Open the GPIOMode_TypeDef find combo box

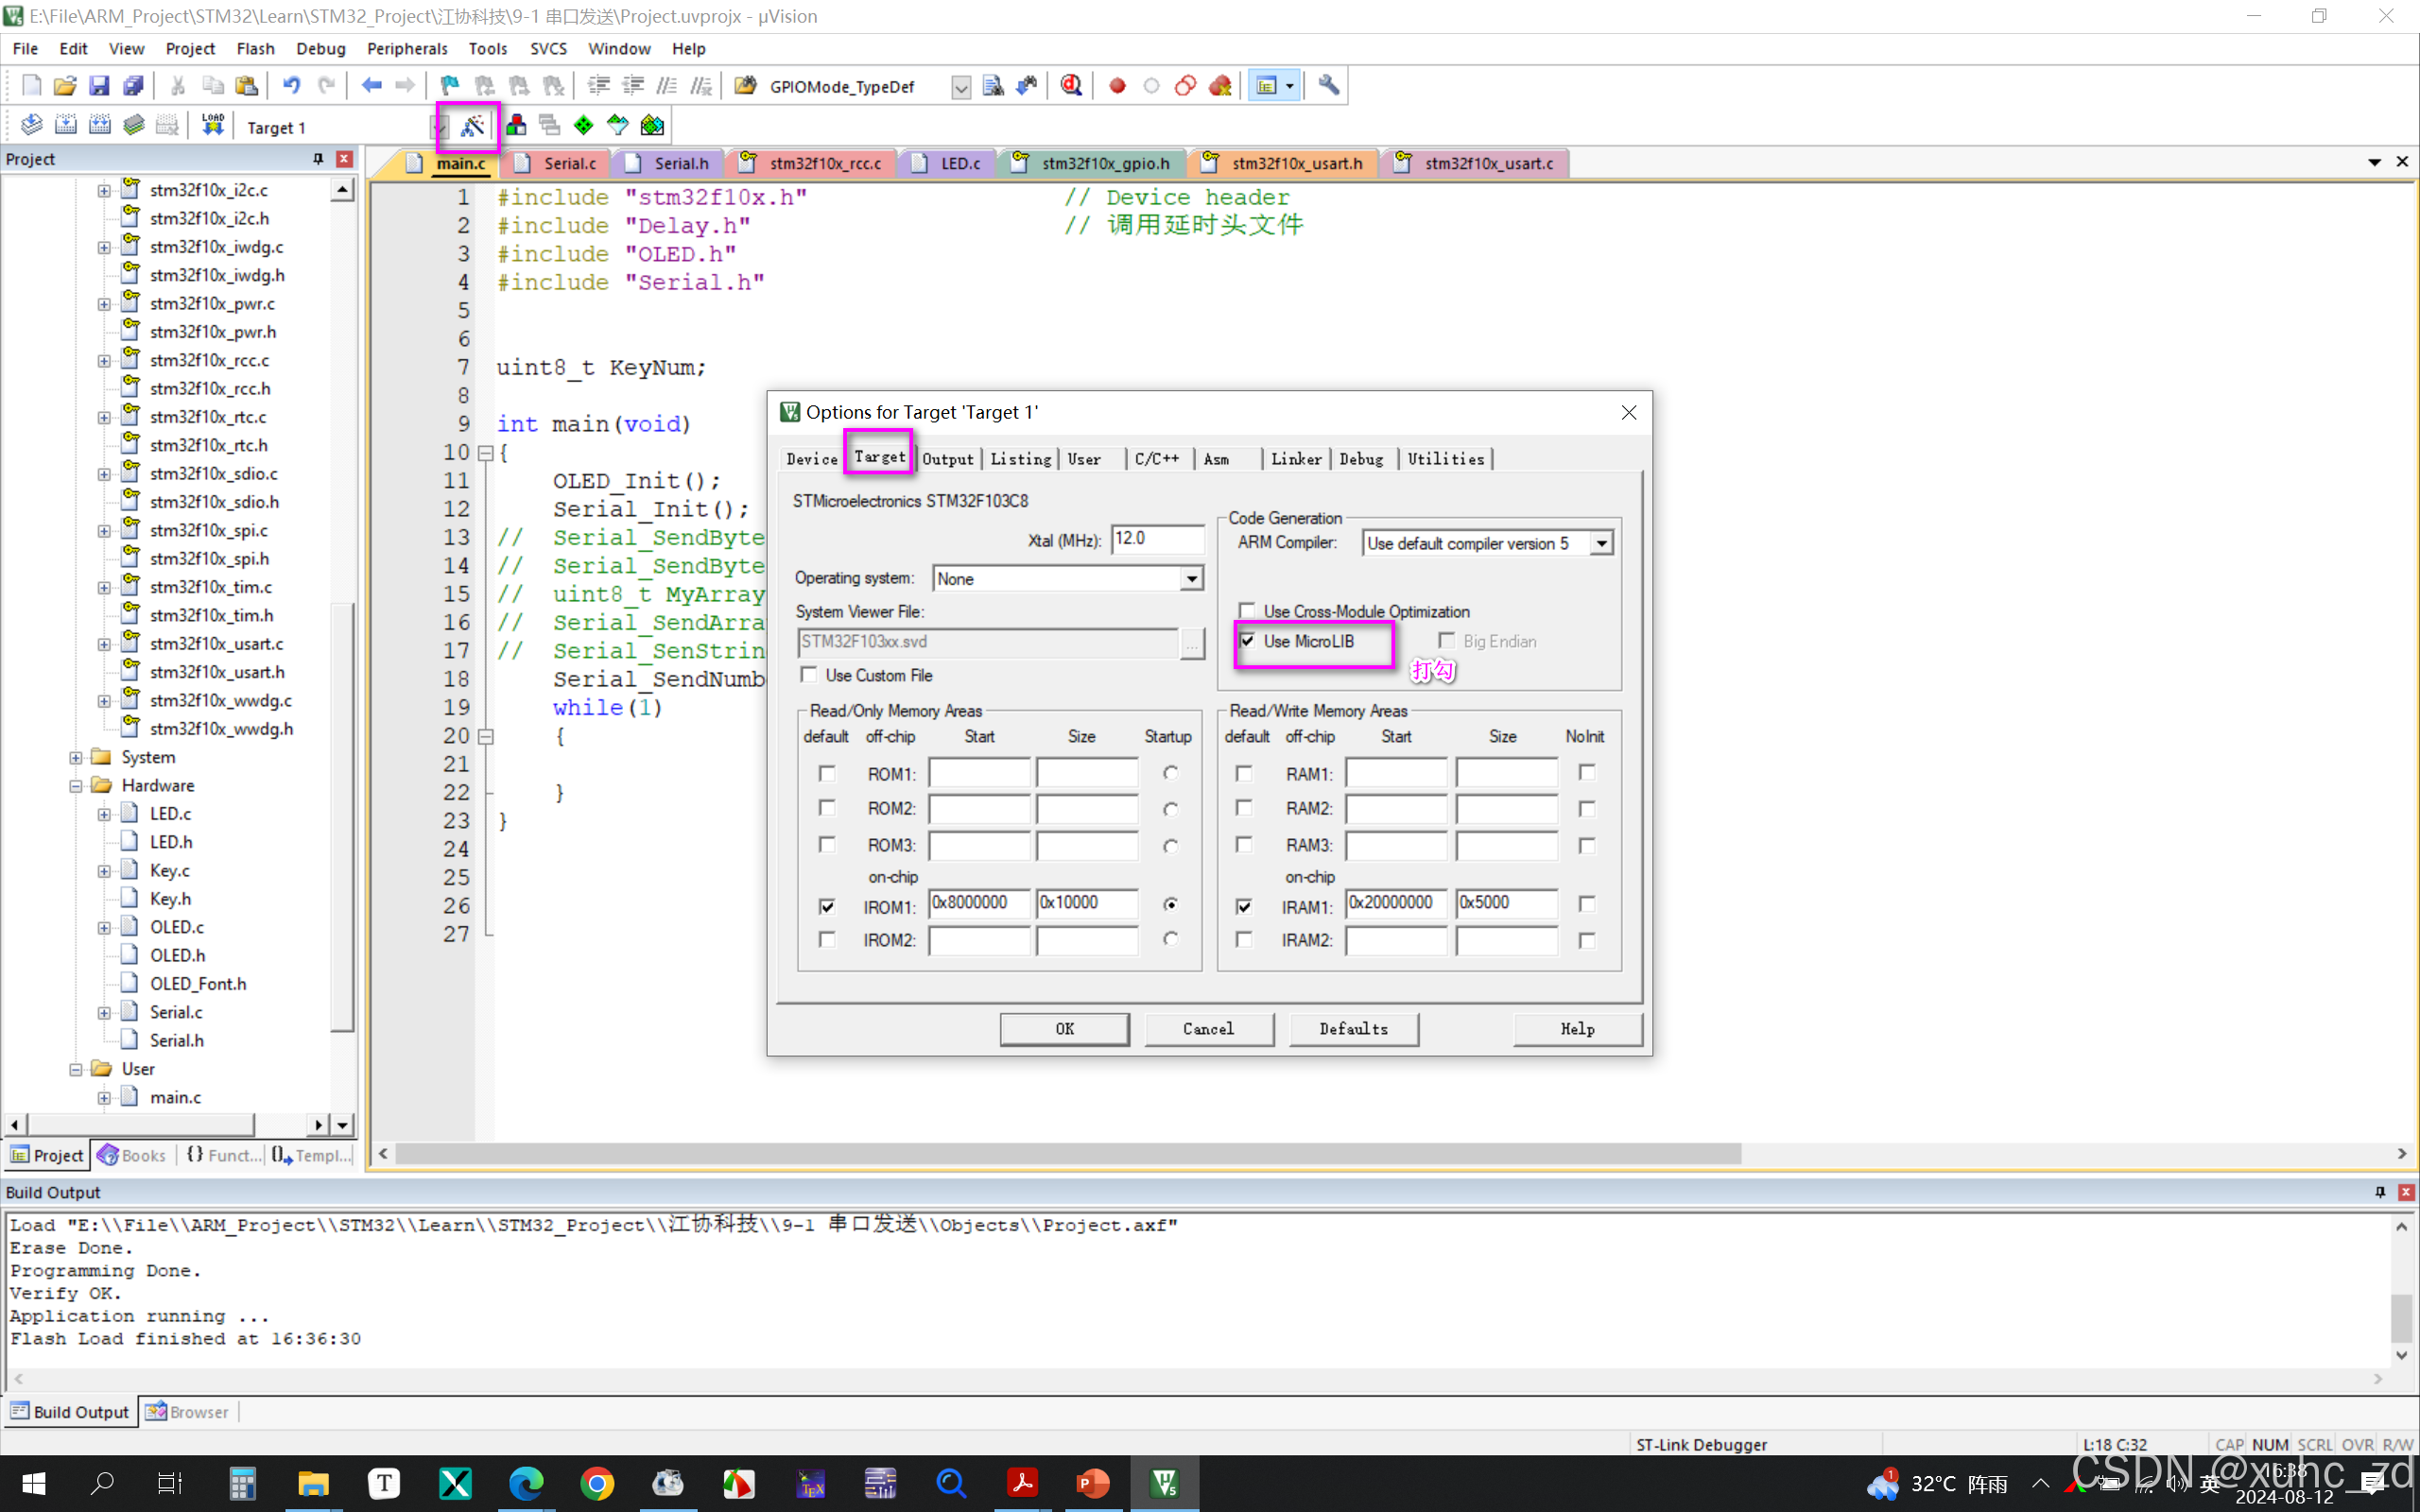[x=960, y=87]
